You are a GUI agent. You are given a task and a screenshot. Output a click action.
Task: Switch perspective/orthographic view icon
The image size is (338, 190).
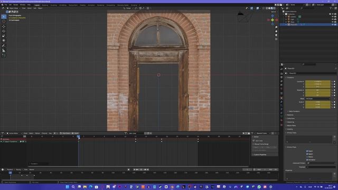click(276, 39)
